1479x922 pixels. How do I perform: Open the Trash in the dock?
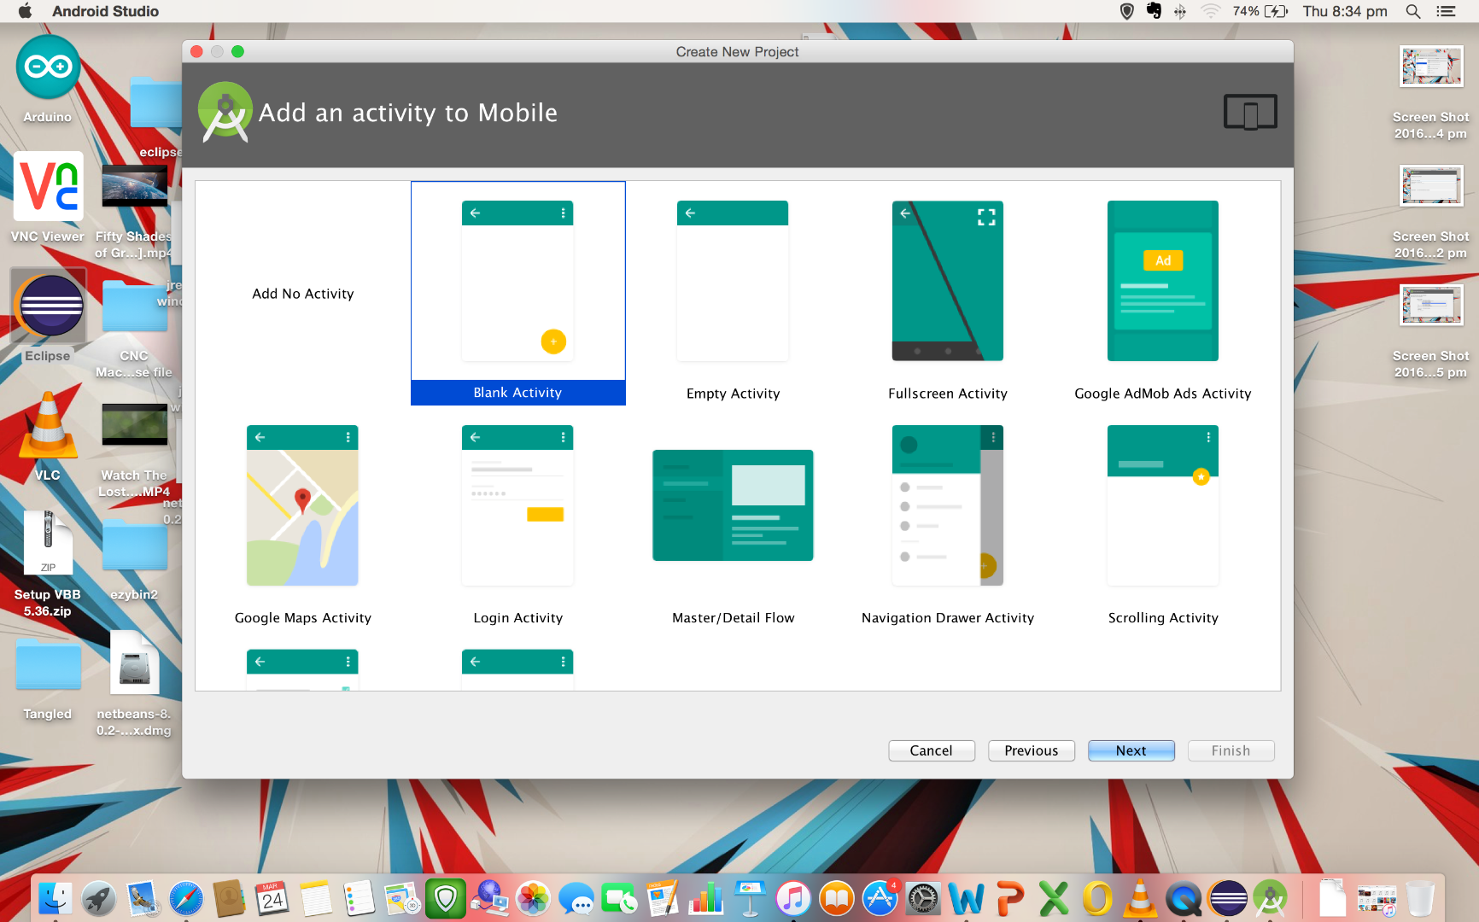click(1419, 898)
